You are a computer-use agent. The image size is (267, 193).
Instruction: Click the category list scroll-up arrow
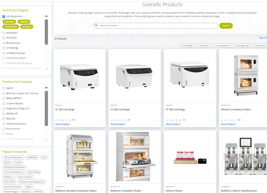pyautogui.click(x=46, y=16)
